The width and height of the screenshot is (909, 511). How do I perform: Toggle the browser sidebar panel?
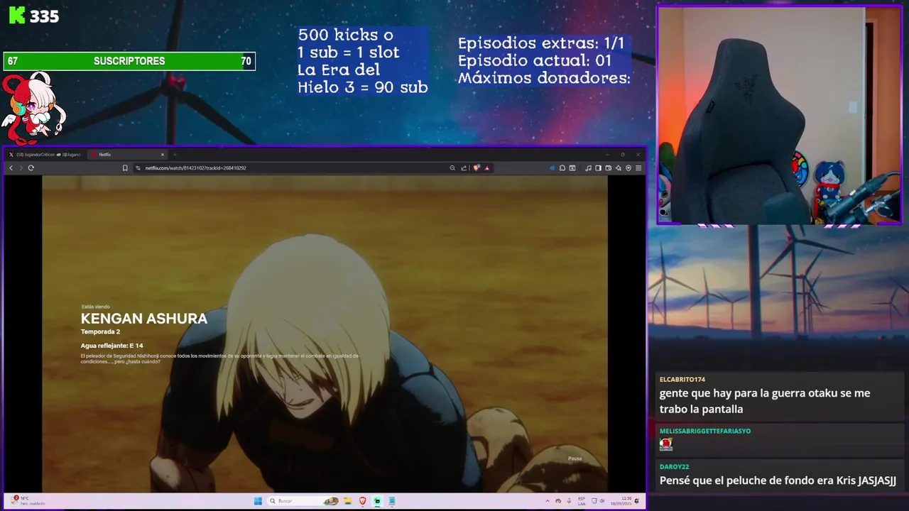point(598,168)
